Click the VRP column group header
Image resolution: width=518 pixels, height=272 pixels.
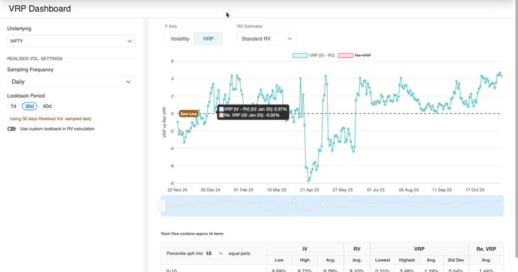coord(419,248)
